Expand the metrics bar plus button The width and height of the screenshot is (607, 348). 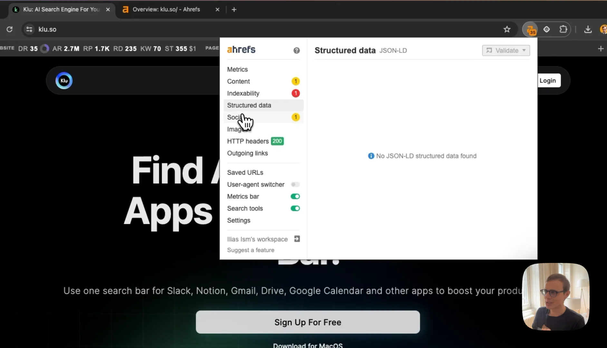click(x=601, y=49)
